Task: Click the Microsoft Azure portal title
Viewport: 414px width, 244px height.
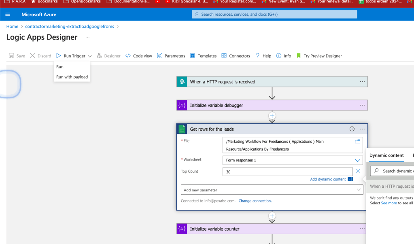Action: [x=39, y=15]
